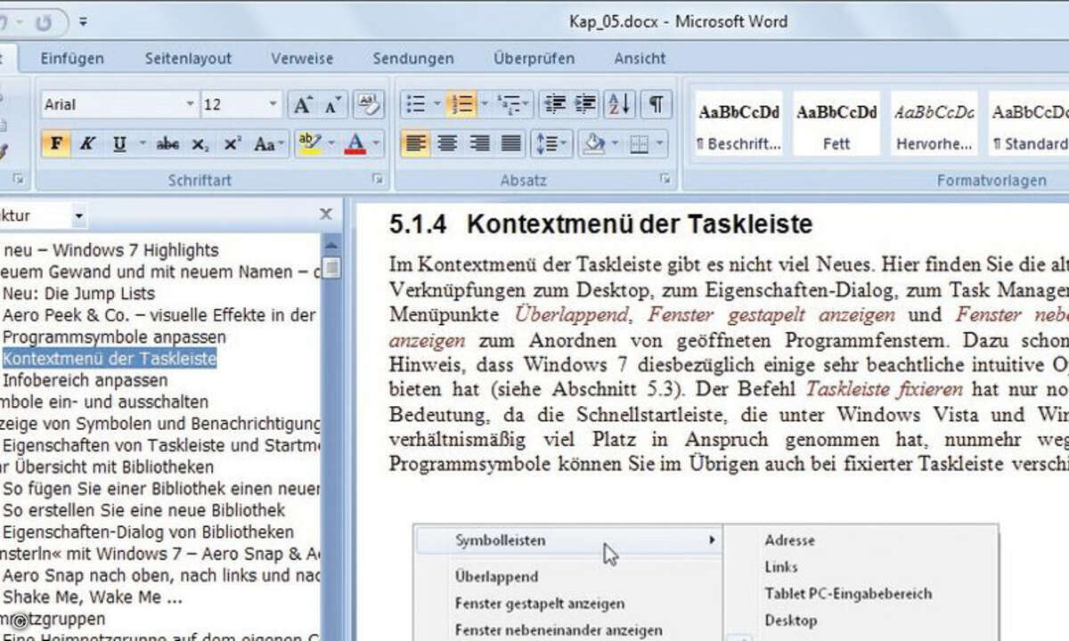
Task: Toggle show paragraph marks (¶)
Action: [655, 104]
